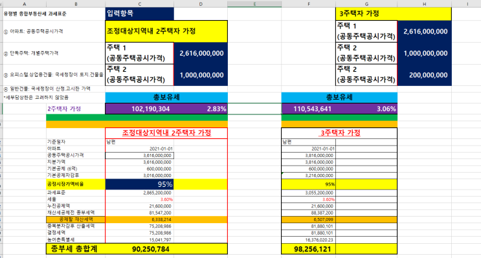This screenshot has width=481, height=258.
Task: Select the '주택 1' label in column G
Action: (x=366, y=31)
